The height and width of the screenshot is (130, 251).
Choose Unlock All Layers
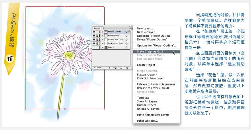tap(148, 109)
